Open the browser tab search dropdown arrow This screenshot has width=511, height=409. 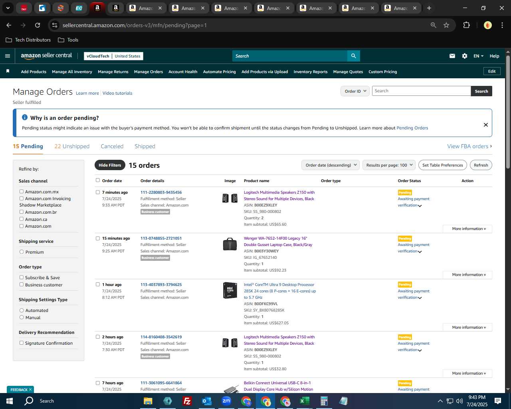click(8, 8)
